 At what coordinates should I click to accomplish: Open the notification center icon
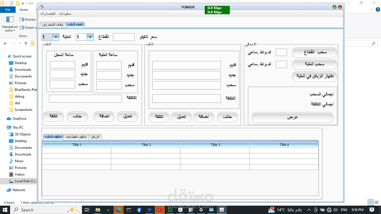click(x=372, y=210)
